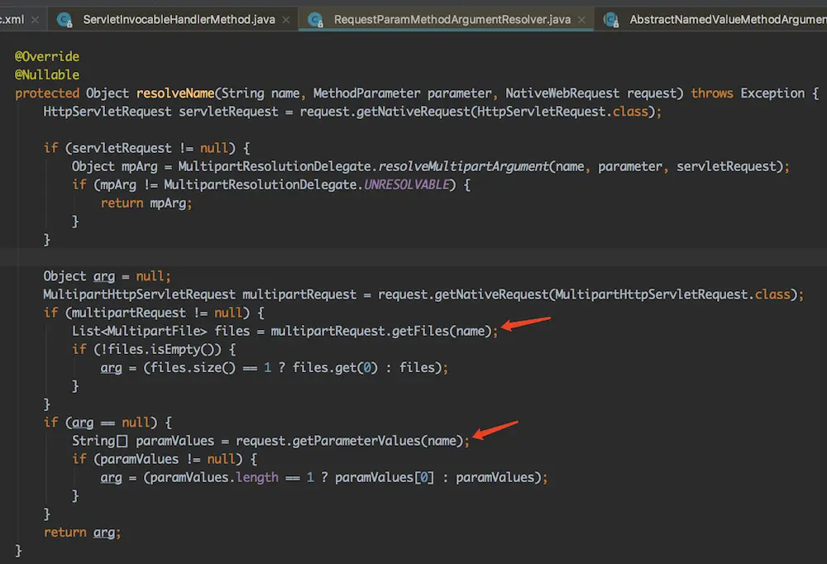Click the ServletInvocableHandlerMethod.java class file icon
Screen dimensions: 827x564
point(65,18)
